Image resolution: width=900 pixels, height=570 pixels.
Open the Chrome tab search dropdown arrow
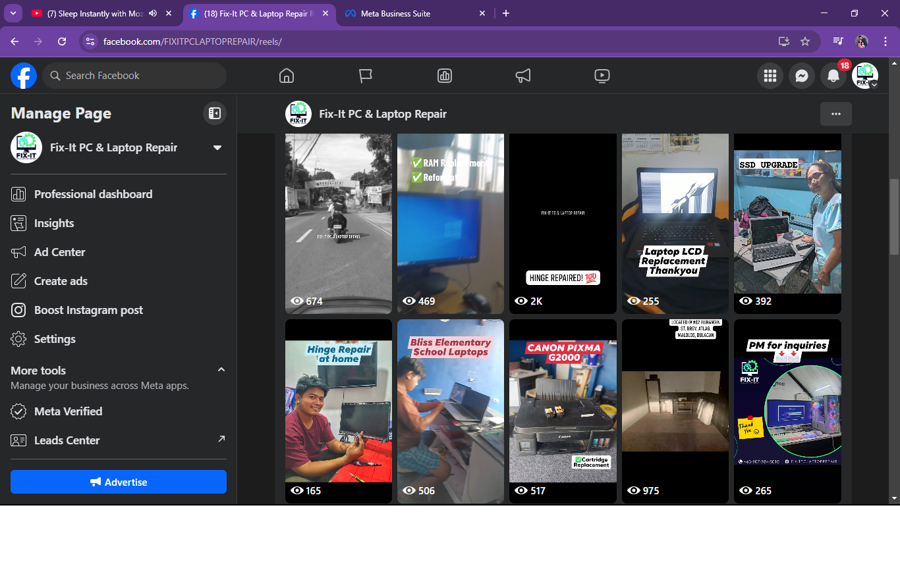[x=13, y=13]
